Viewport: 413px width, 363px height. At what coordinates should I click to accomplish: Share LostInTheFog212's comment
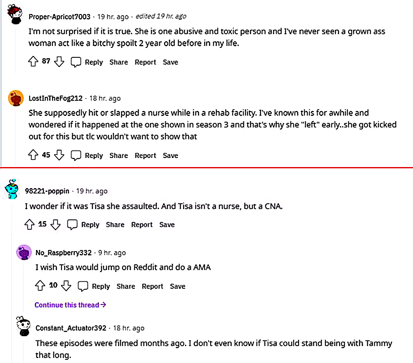pos(119,156)
